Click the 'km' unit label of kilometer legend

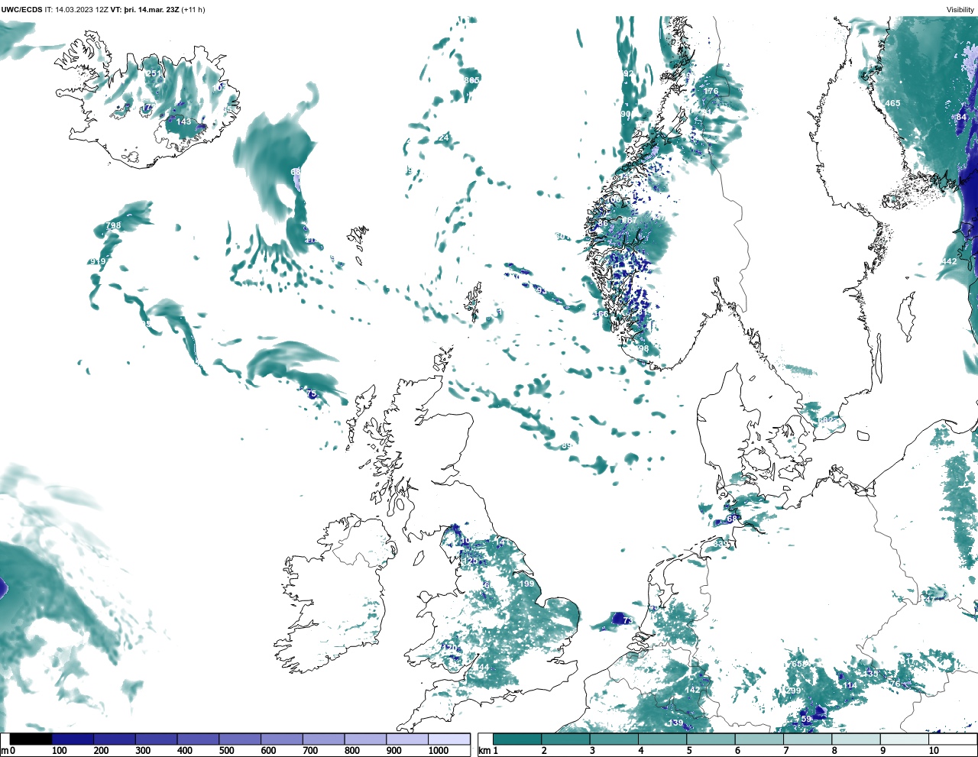tap(484, 751)
